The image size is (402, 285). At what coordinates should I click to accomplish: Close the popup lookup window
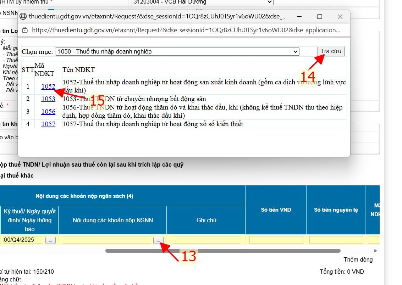(340, 16)
